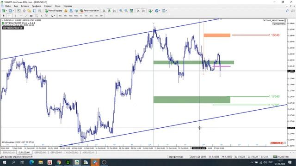This screenshot has height=166, width=296.
Task: Open the Templates dropdown
Action: (165, 11)
